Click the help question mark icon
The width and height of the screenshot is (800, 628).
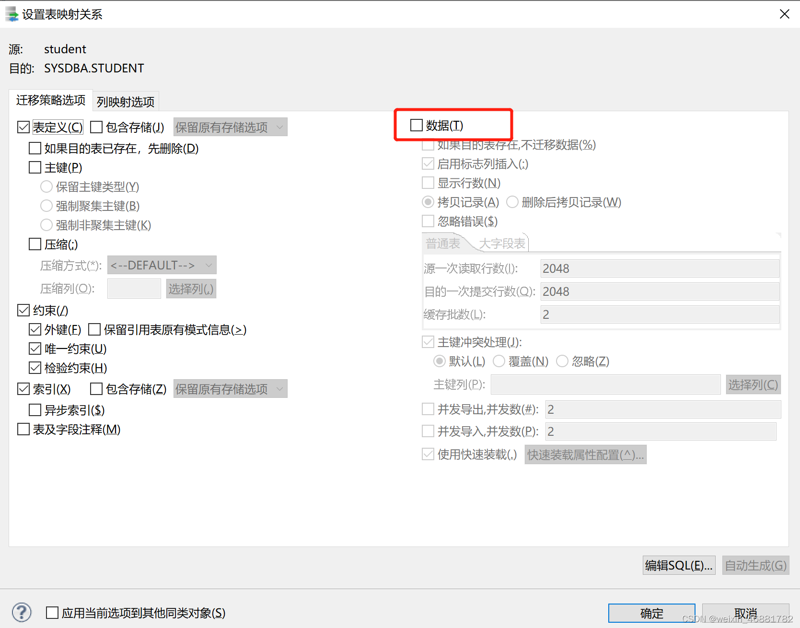coord(22,612)
